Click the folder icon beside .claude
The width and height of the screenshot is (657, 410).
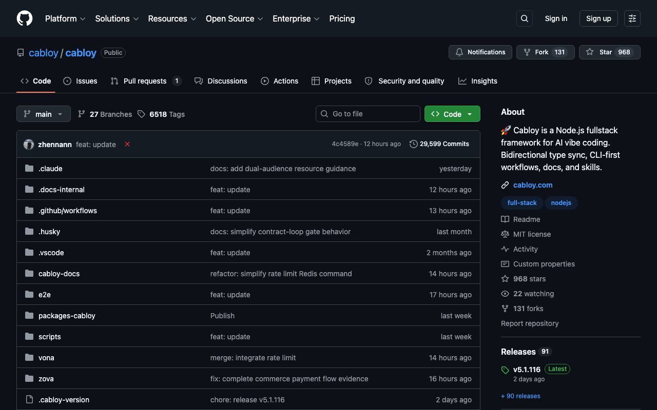click(29, 169)
